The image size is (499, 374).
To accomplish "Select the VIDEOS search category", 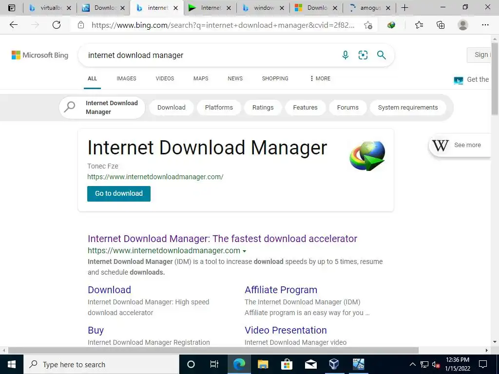I will [x=165, y=78].
